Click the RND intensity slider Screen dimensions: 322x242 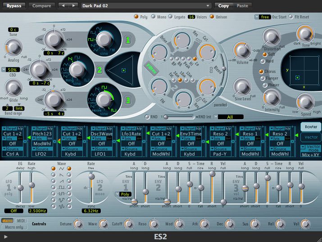coord(179,117)
